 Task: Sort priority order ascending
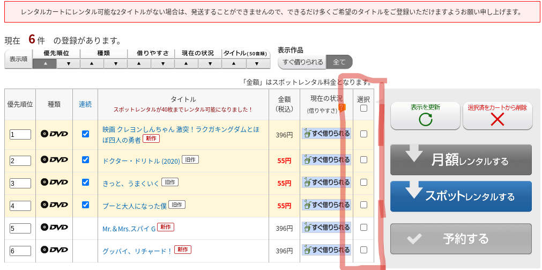44,64
